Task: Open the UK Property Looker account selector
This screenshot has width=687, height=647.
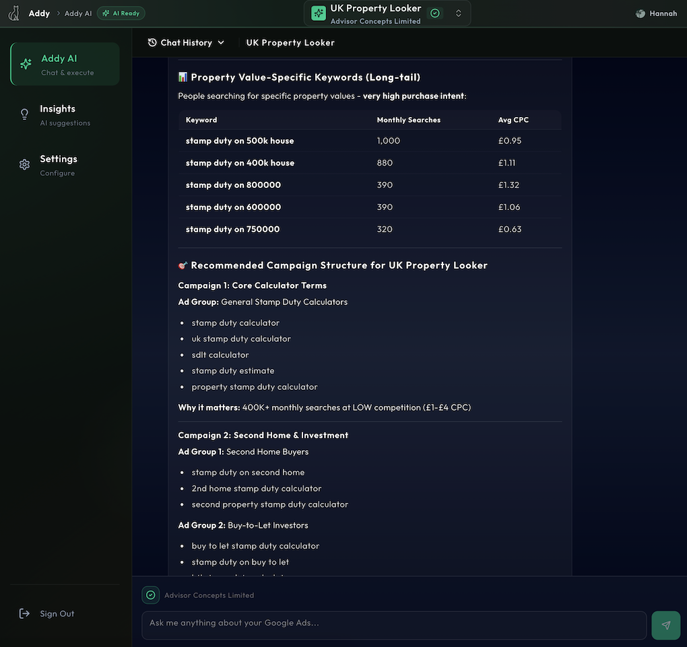Action: (376, 13)
